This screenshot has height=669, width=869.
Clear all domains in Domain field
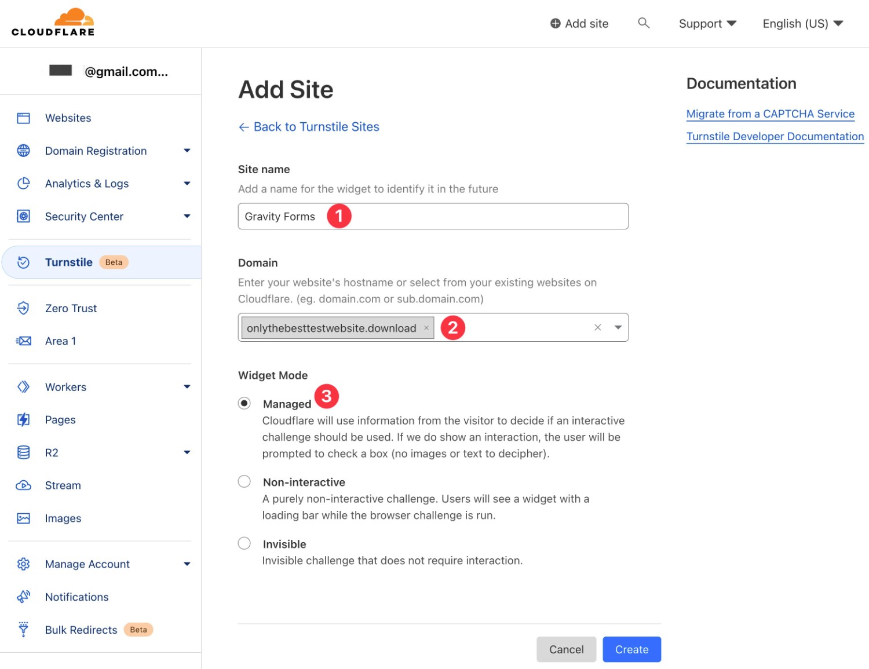598,327
